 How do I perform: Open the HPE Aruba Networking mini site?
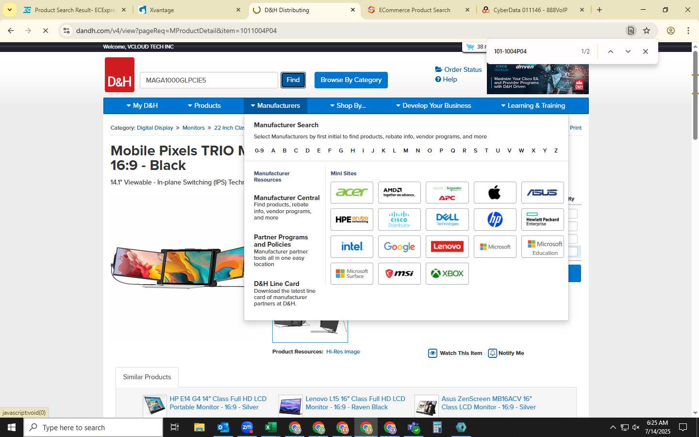click(x=352, y=219)
